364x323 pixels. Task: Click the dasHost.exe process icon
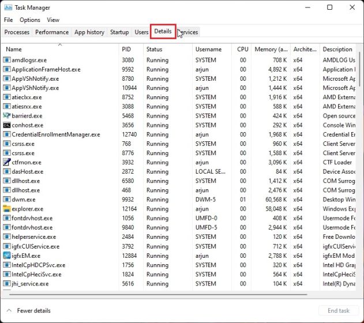click(x=7, y=171)
